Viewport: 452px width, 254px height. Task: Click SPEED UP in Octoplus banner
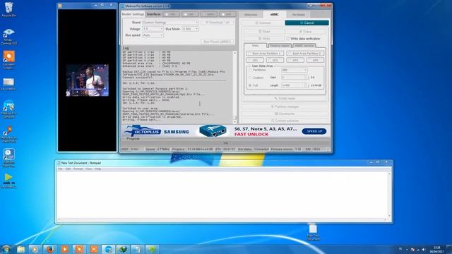click(314, 131)
